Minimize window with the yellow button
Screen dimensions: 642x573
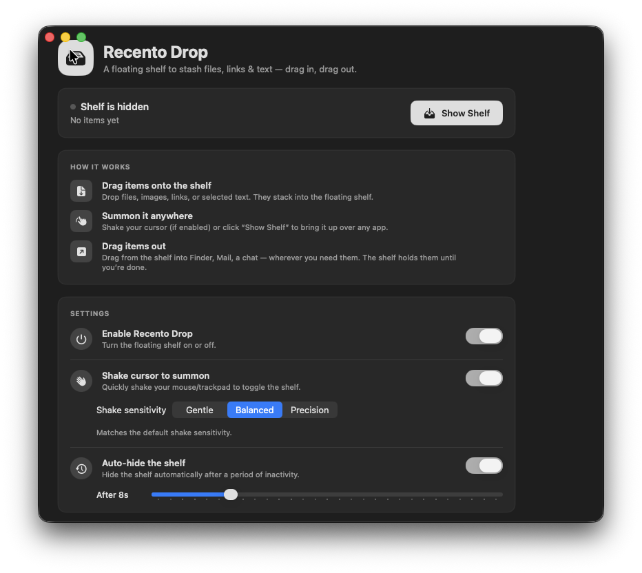65,37
